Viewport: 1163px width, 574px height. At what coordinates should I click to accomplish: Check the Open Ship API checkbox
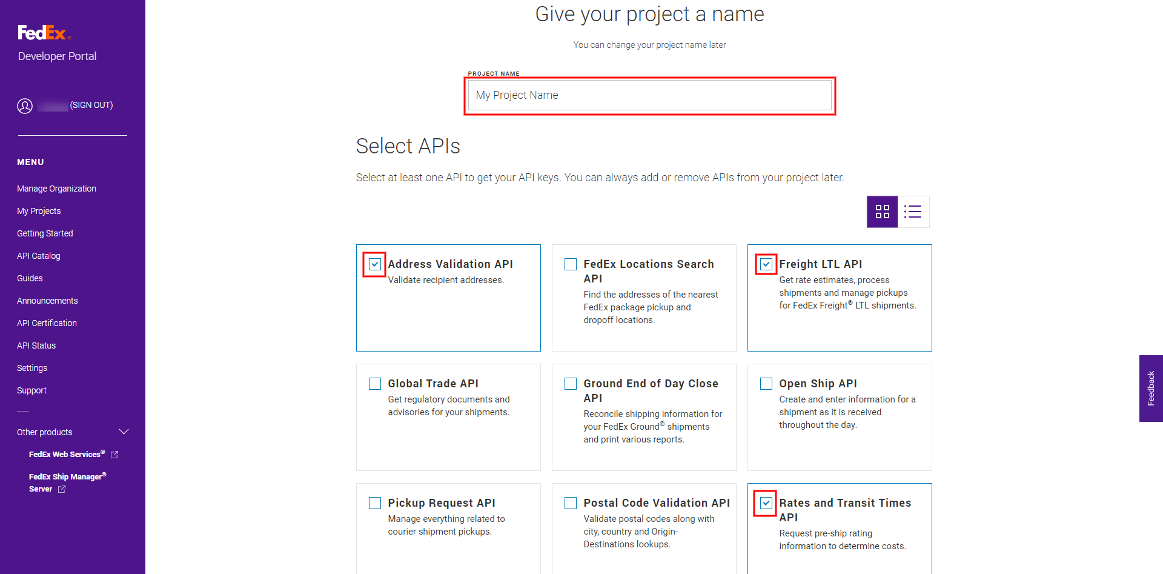[x=766, y=384]
